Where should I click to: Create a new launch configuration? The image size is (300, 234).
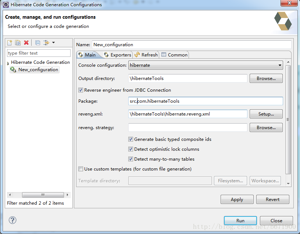tap(10, 43)
